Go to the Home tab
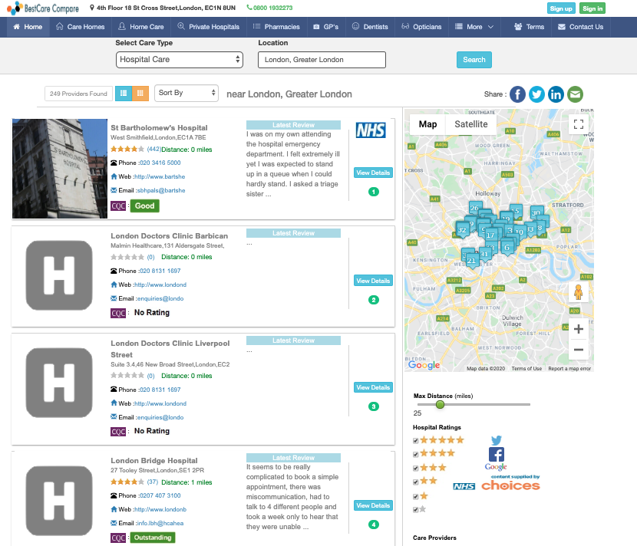 pos(28,27)
